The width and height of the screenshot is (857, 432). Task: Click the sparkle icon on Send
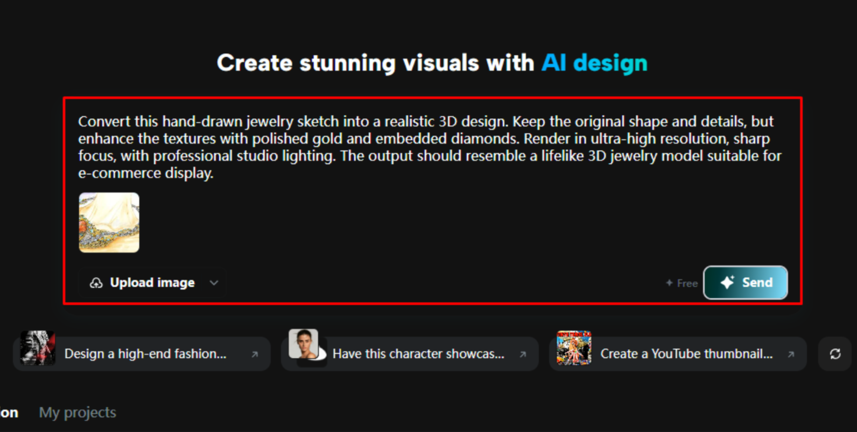point(727,282)
